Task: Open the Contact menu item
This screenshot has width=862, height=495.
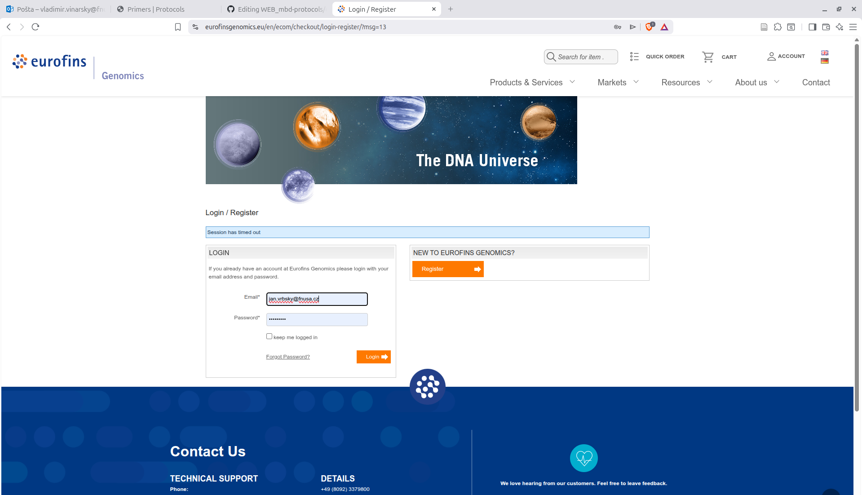Action: tap(816, 82)
